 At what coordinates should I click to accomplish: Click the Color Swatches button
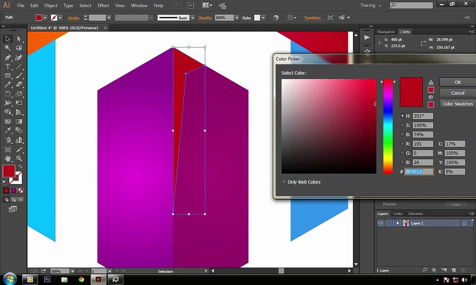[x=458, y=104]
